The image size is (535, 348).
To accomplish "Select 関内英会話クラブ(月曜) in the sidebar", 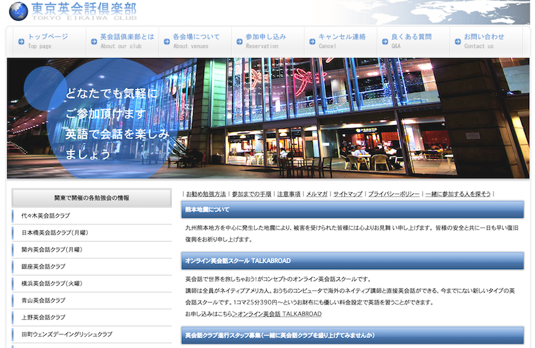I will [92, 250].
